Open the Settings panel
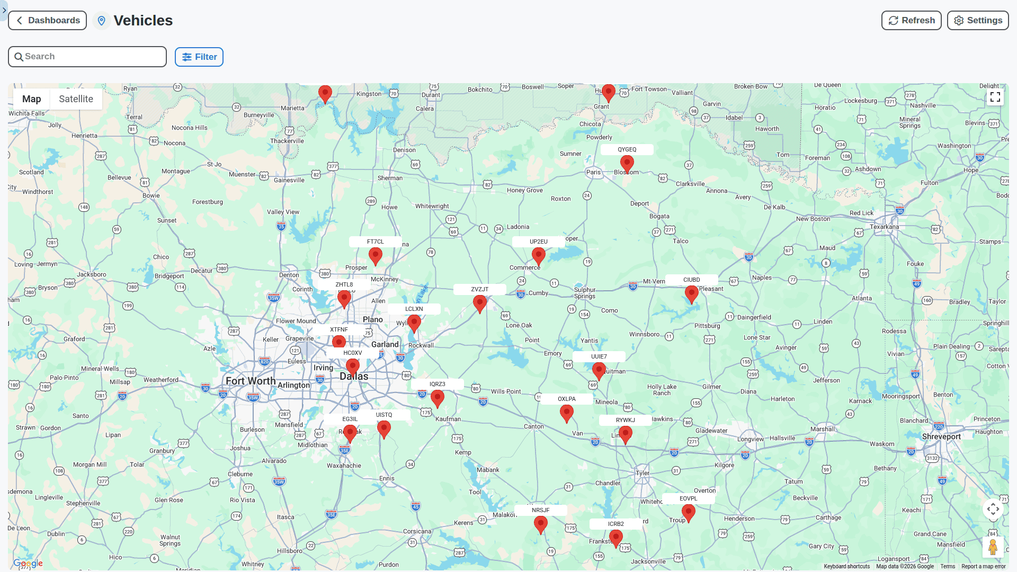 (x=977, y=20)
